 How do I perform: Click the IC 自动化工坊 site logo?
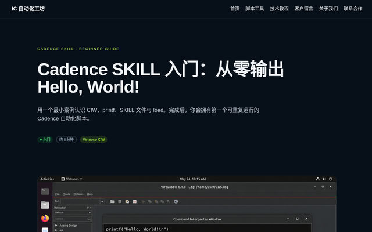pyautogui.click(x=28, y=9)
